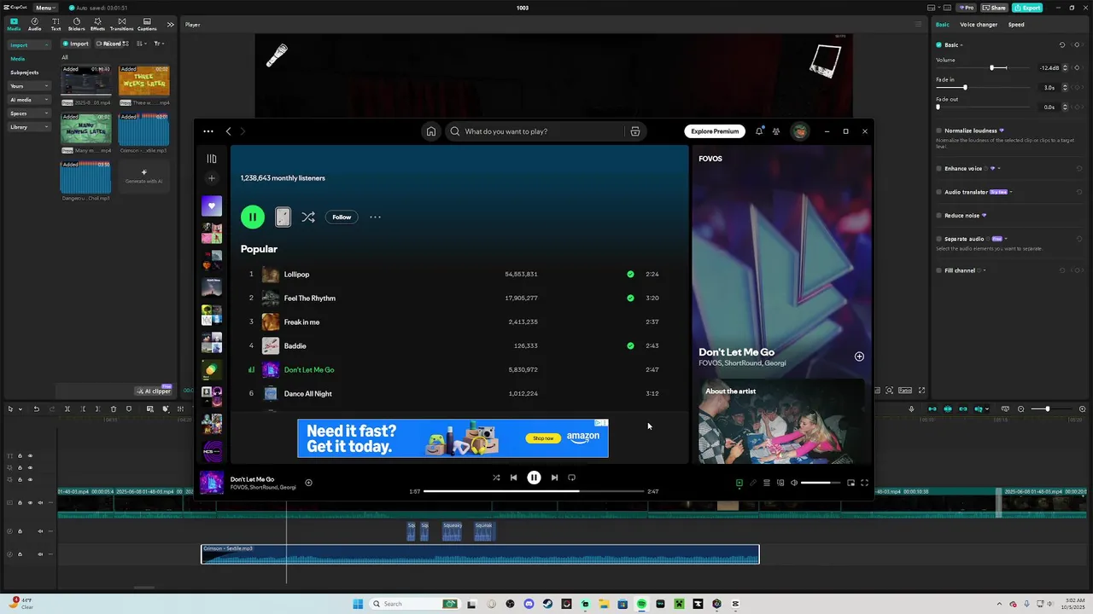Click CapCut Export button

1028,8
